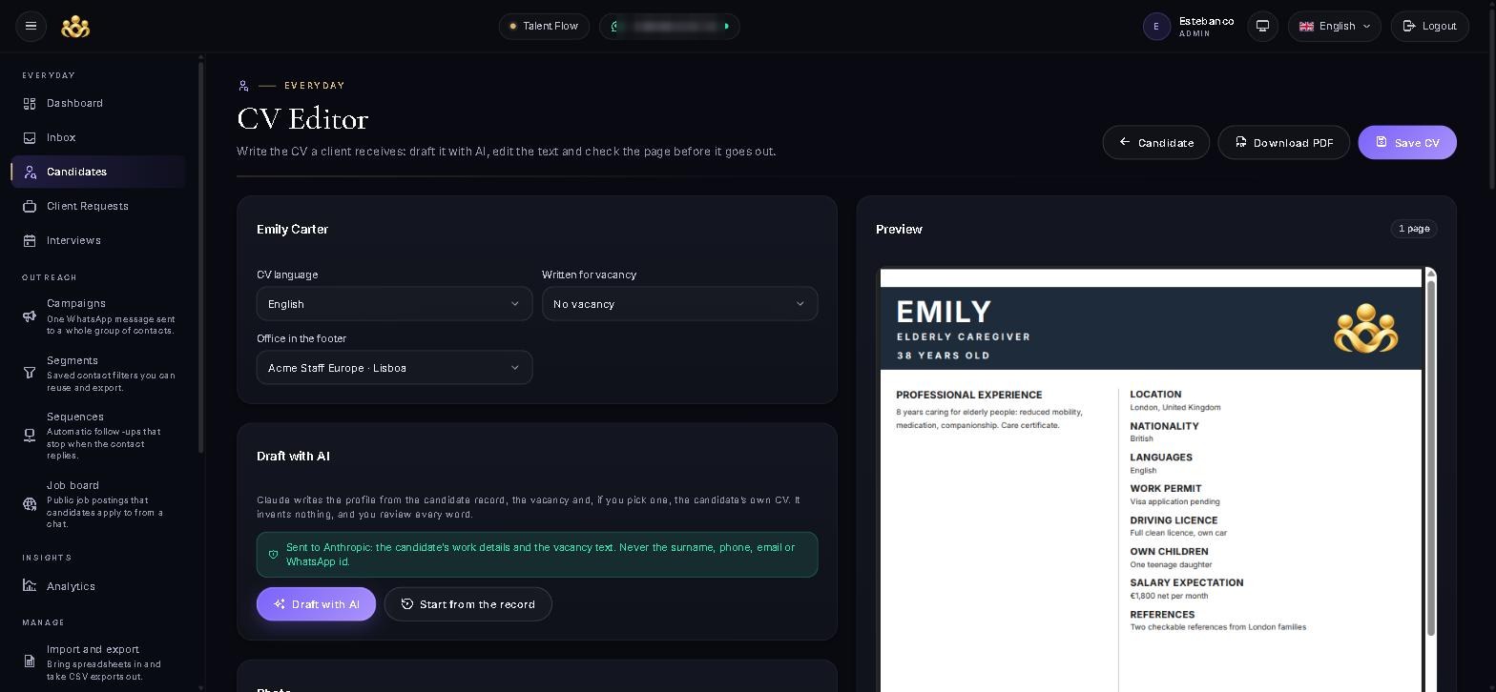Image resolution: width=1496 pixels, height=692 pixels.
Task: Click the Campaigns megaphone icon
Action: [30, 316]
